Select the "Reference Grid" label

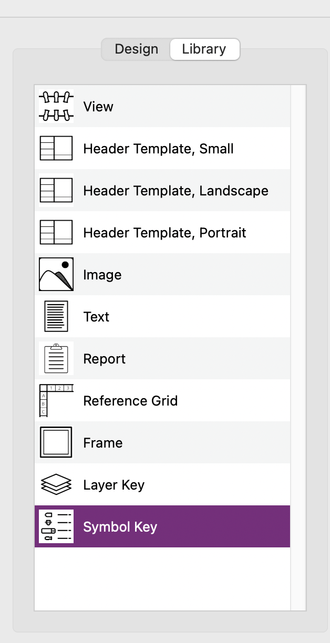[x=130, y=401]
